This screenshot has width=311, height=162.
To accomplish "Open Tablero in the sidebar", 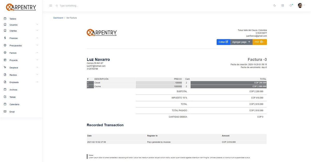I will [13, 19].
